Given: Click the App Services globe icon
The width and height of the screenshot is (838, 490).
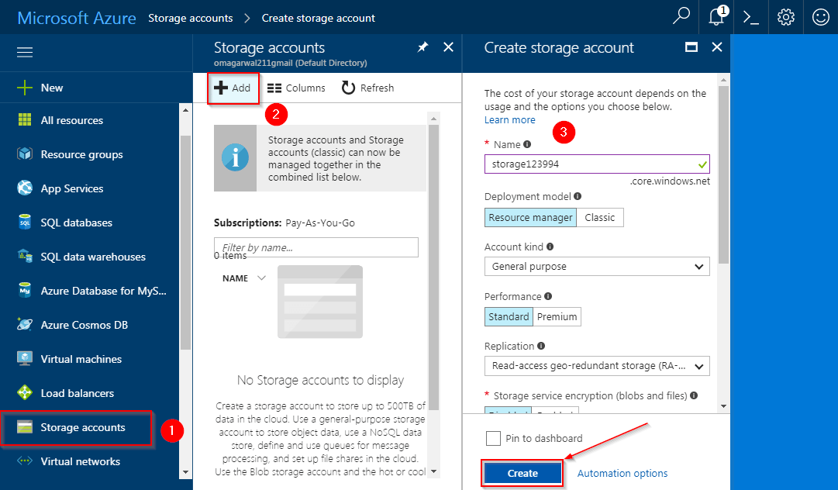Looking at the screenshot, I should tap(25, 188).
